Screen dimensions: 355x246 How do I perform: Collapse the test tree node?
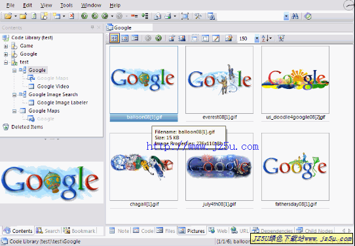pos(6,62)
